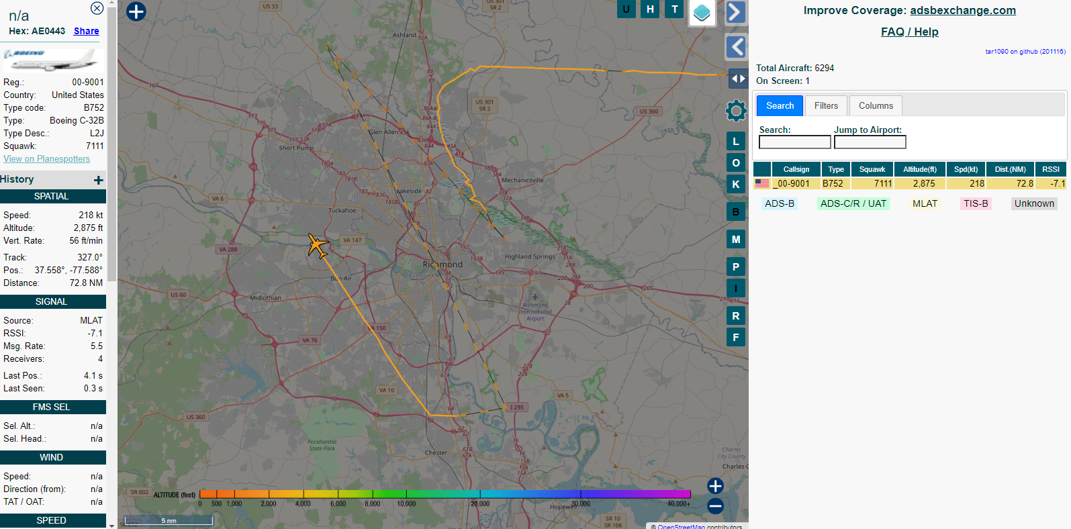Open the Share link
Viewport: 1071px width, 529px height.
coord(86,31)
